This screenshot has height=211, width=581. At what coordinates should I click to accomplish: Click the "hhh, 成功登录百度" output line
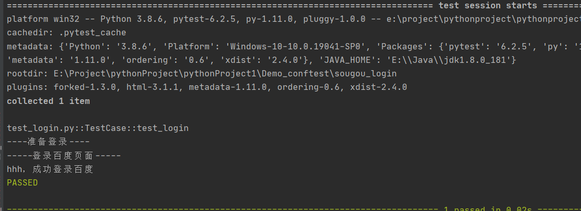click(50, 169)
